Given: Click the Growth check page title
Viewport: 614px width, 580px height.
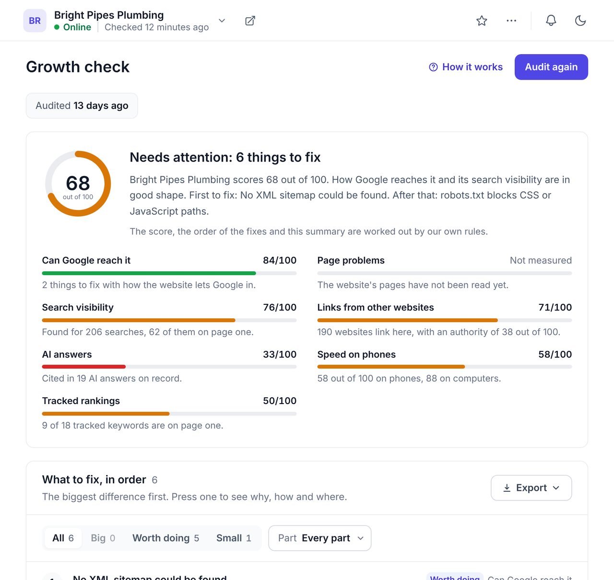Looking at the screenshot, I should click(78, 67).
